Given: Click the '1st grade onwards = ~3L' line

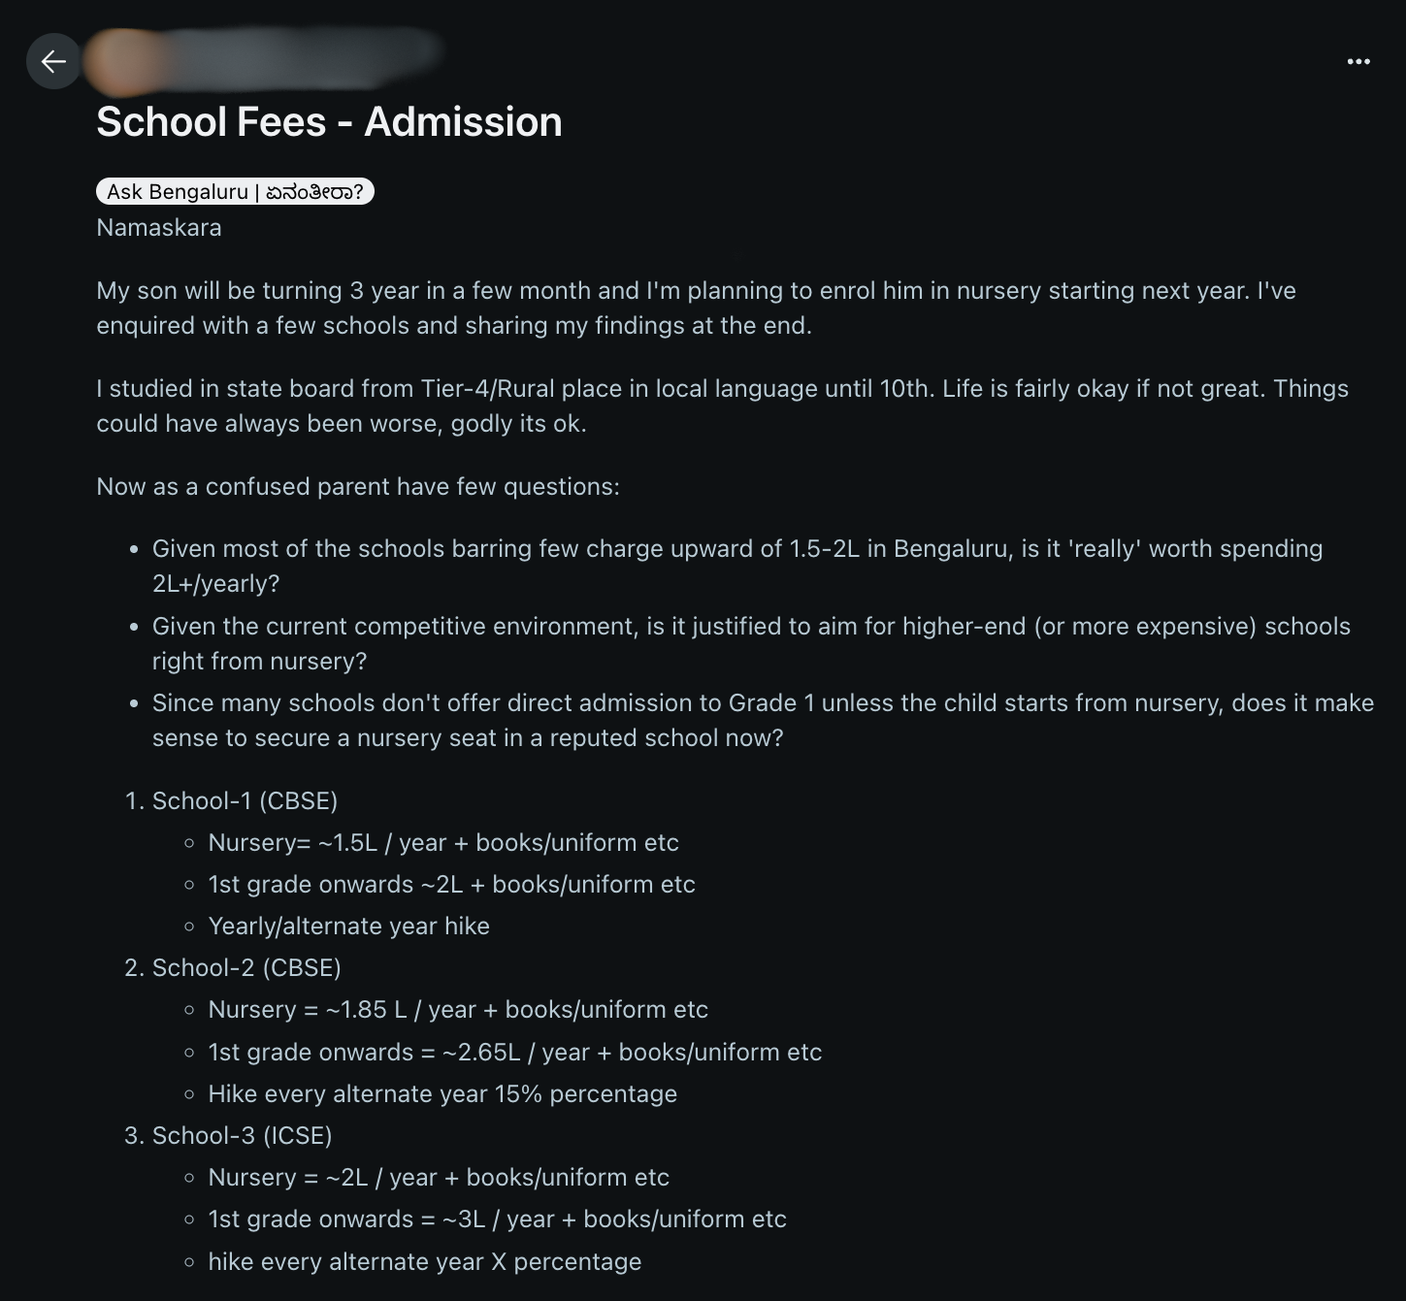Looking at the screenshot, I should (497, 1220).
